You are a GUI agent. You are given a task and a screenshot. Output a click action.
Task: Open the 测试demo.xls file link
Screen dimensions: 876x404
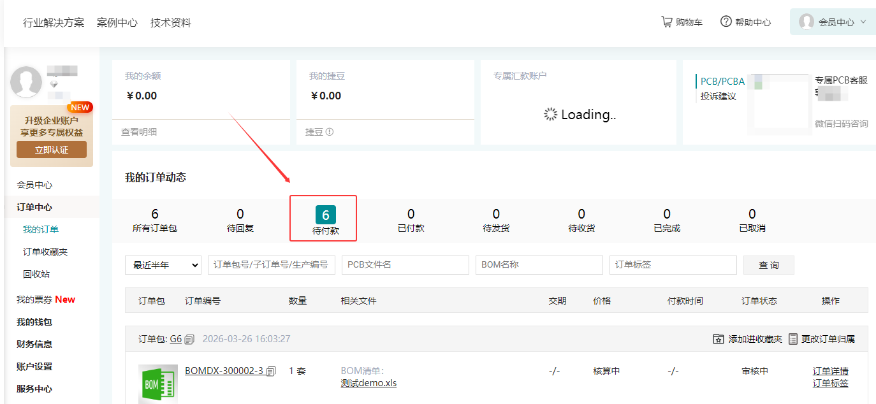click(x=369, y=383)
